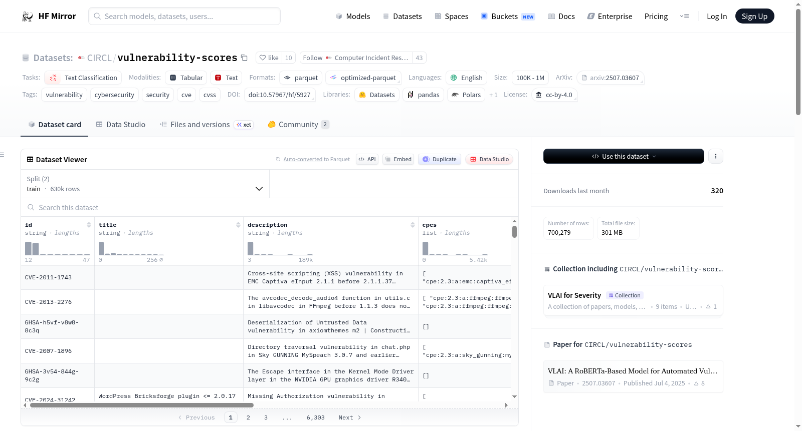Select the 100K - 1M size tag
Viewport: 802px width, 431px height.
[530, 78]
